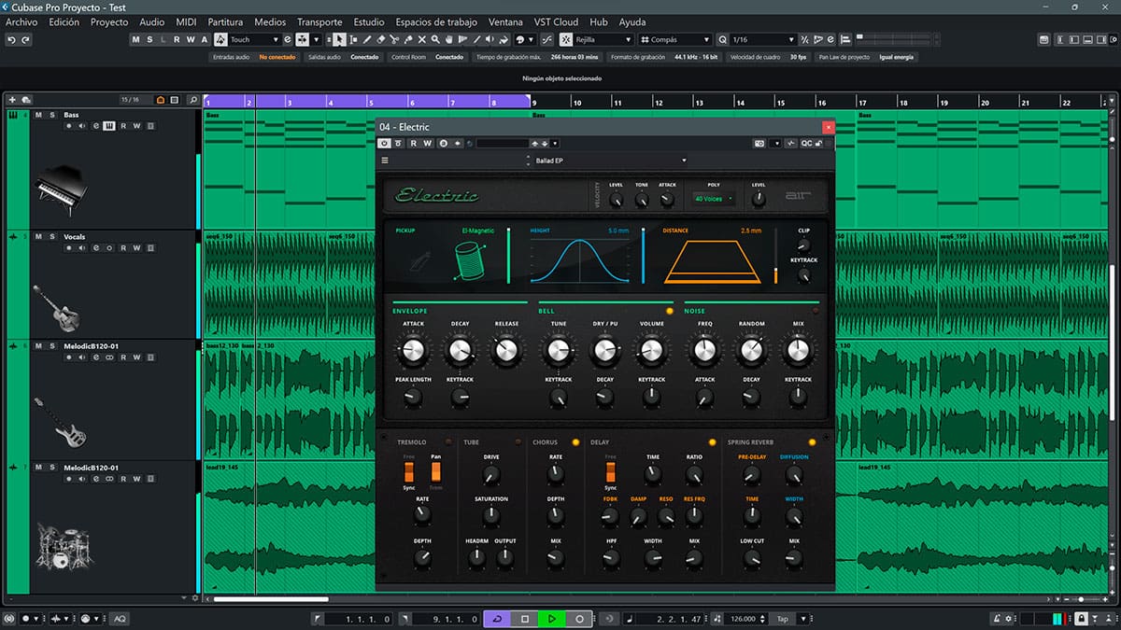The image size is (1121, 630).
Task: Open the 1/16 quantize dropdown
Action: [763, 40]
